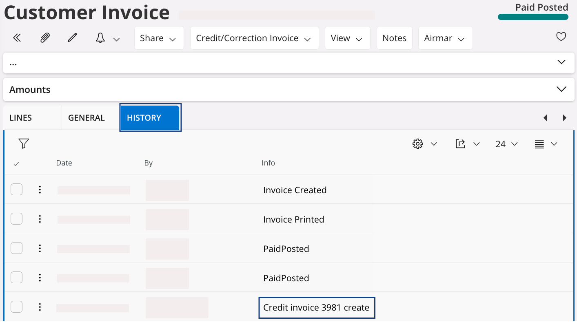Open row menu for Invoice Printed entry
Image resolution: width=577 pixels, height=322 pixels.
tap(40, 219)
